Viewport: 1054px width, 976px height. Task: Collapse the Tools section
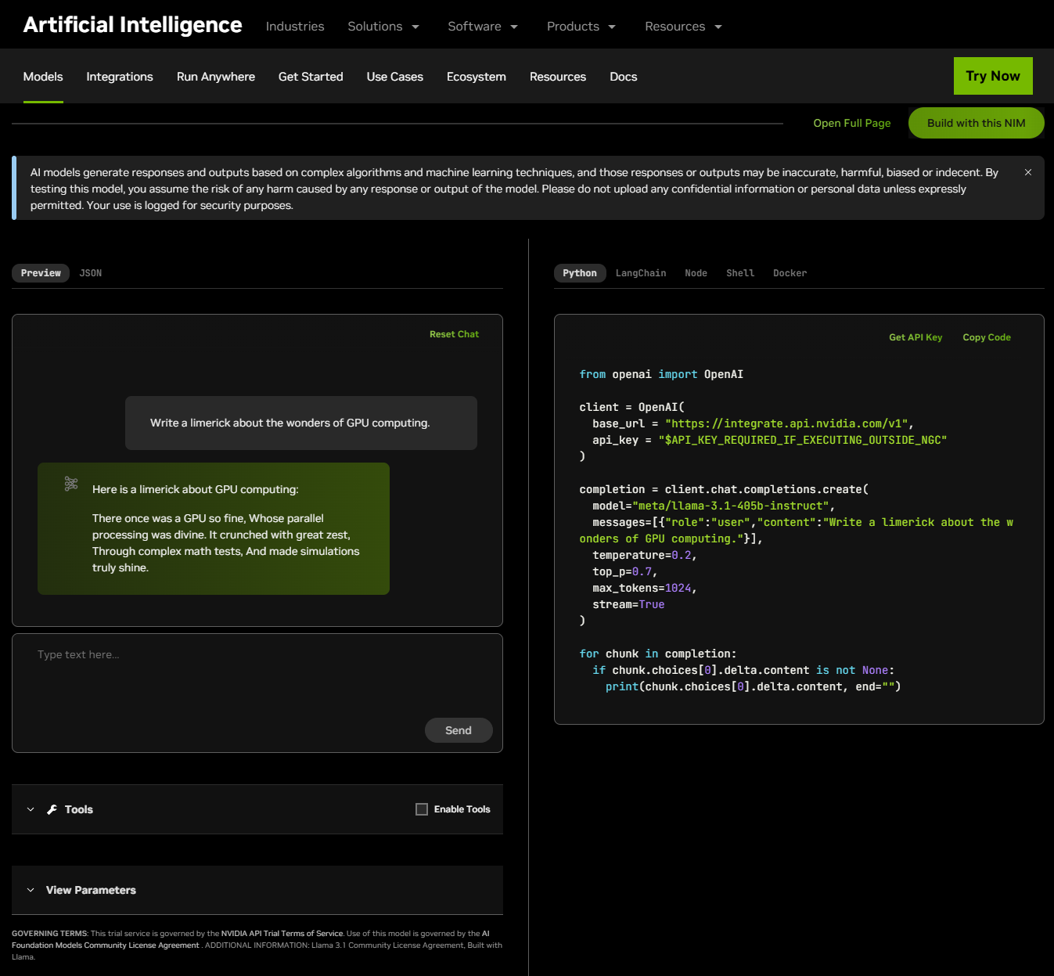point(30,809)
